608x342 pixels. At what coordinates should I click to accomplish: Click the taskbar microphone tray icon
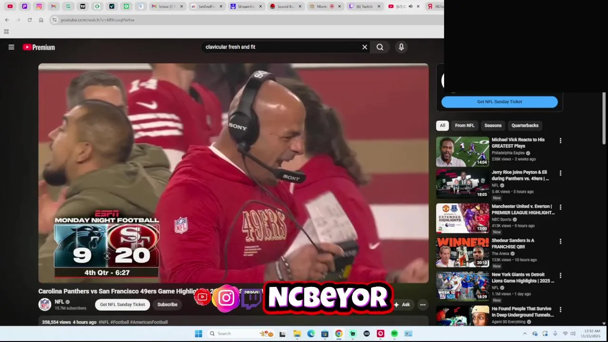(555, 333)
